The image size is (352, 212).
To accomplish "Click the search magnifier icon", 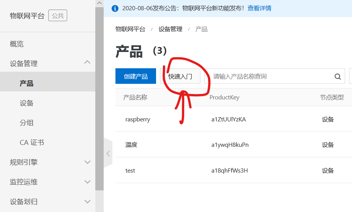I will (x=338, y=77).
